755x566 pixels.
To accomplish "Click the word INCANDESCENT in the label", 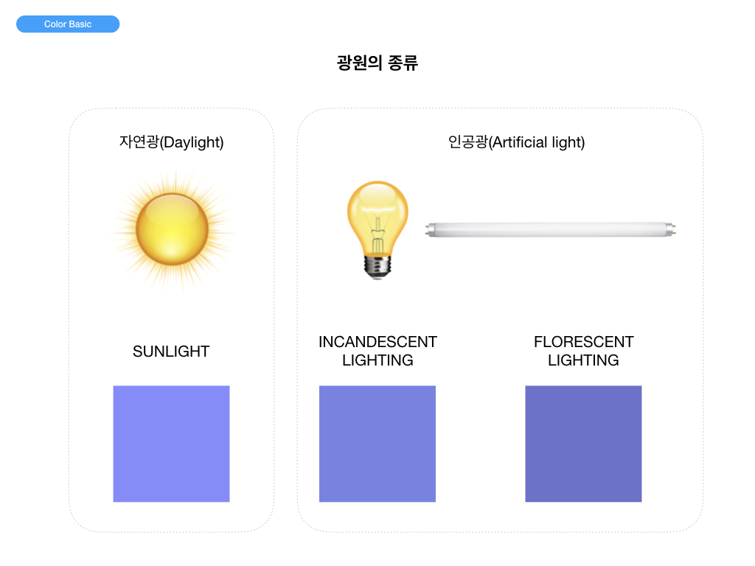I will [x=377, y=342].
